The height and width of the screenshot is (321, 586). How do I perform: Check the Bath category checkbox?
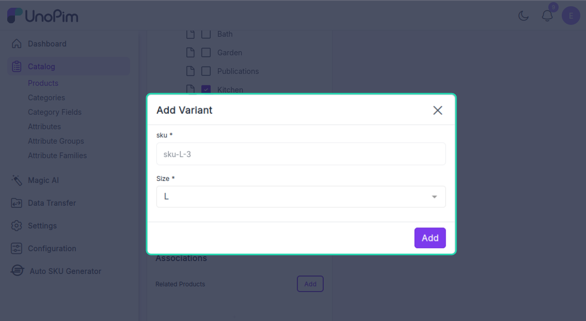[206, 34]
